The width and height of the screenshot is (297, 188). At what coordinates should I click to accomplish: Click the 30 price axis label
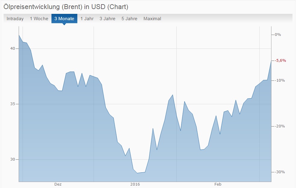click(x=13, y=159)
